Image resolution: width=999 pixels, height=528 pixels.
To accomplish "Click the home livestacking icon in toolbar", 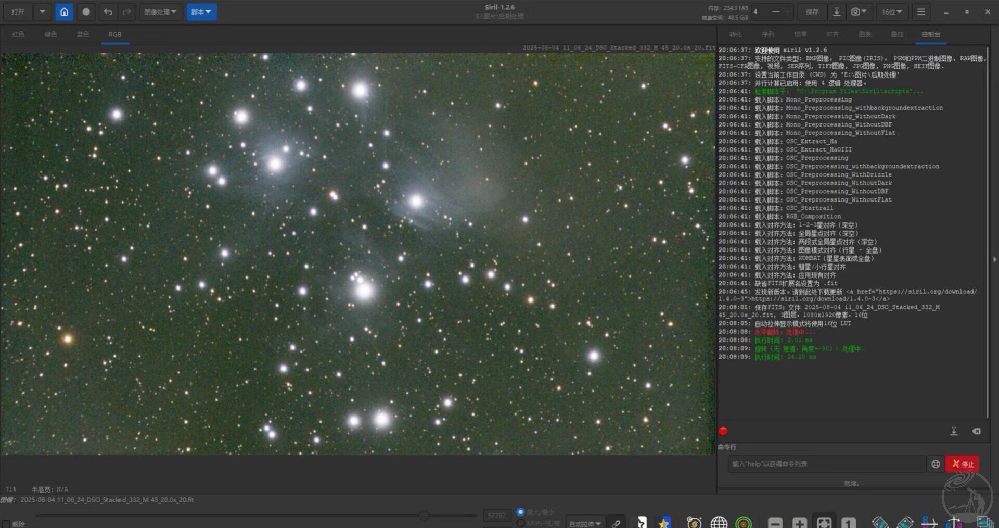I will click(x=64, y=12).
